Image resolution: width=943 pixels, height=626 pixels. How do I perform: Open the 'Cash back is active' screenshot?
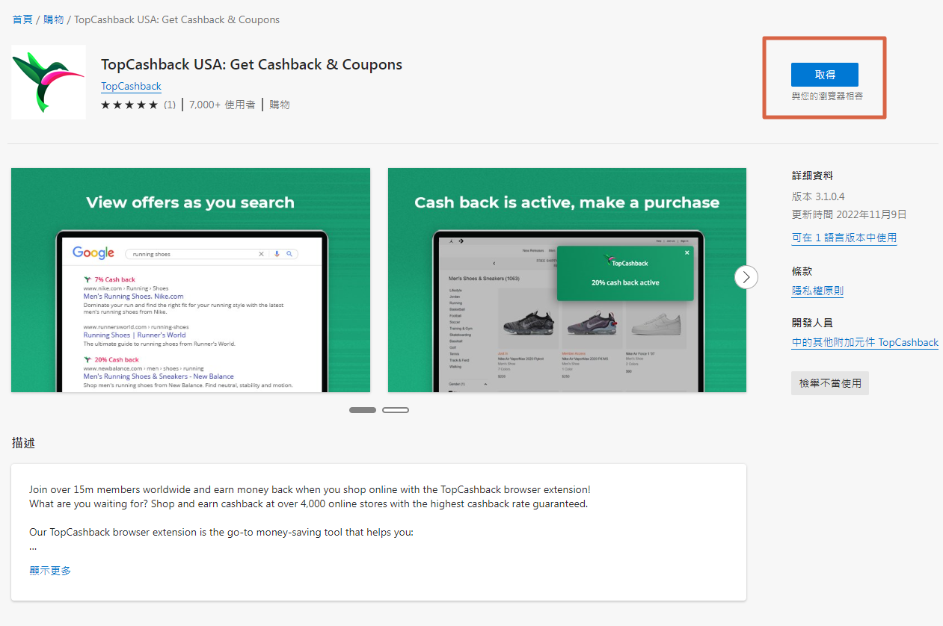point(567,280)
